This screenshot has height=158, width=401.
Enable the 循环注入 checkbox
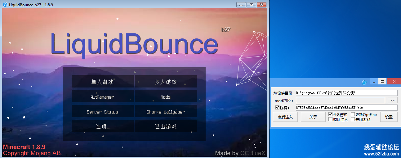click(331, 119)
